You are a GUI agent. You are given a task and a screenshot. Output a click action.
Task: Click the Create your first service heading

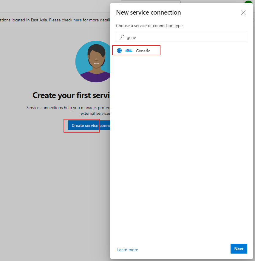(72, 95)
